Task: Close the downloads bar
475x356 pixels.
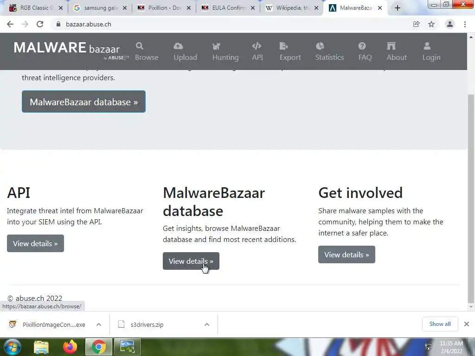Action: click(x=467, y=324)
